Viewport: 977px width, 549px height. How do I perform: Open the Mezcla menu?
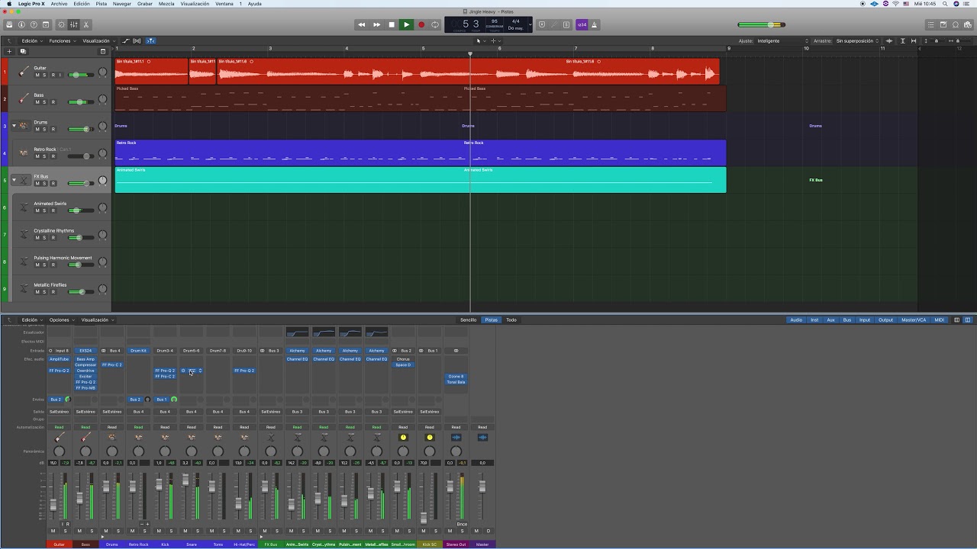pyautogui.click(x=166, y=4)
